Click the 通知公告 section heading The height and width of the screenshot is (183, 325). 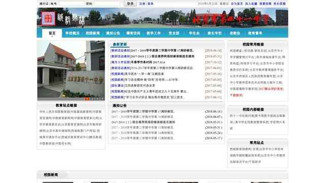(120, 106)
